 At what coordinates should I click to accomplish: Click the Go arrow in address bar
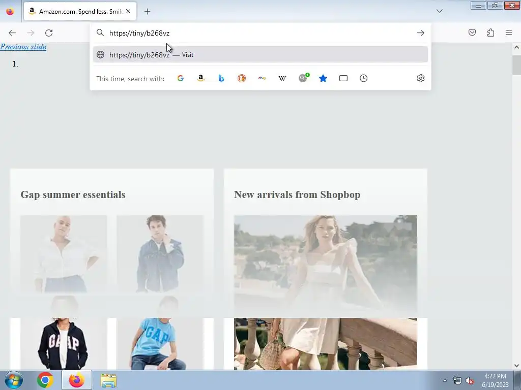click(421, 33)
